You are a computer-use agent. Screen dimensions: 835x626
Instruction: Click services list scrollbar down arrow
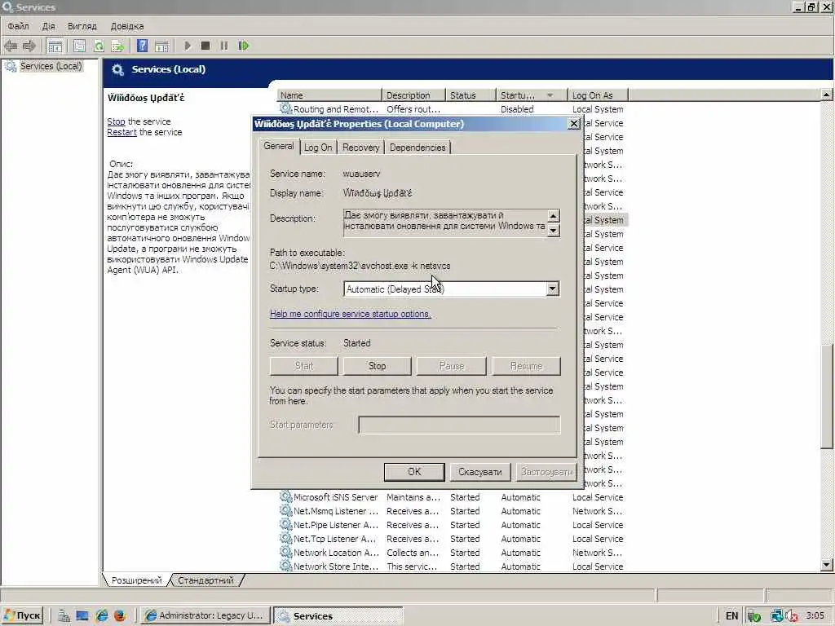pyautogui.click(x=826, y=565)
